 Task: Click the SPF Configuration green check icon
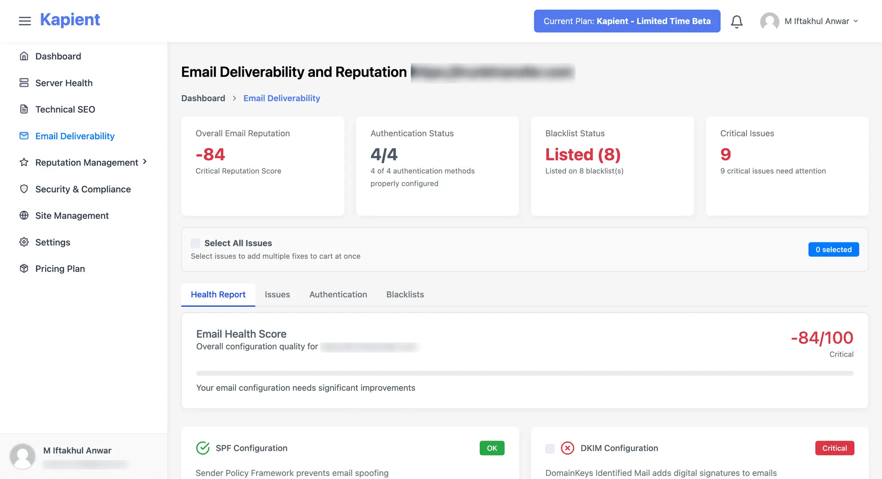click(x=203, y=448)
